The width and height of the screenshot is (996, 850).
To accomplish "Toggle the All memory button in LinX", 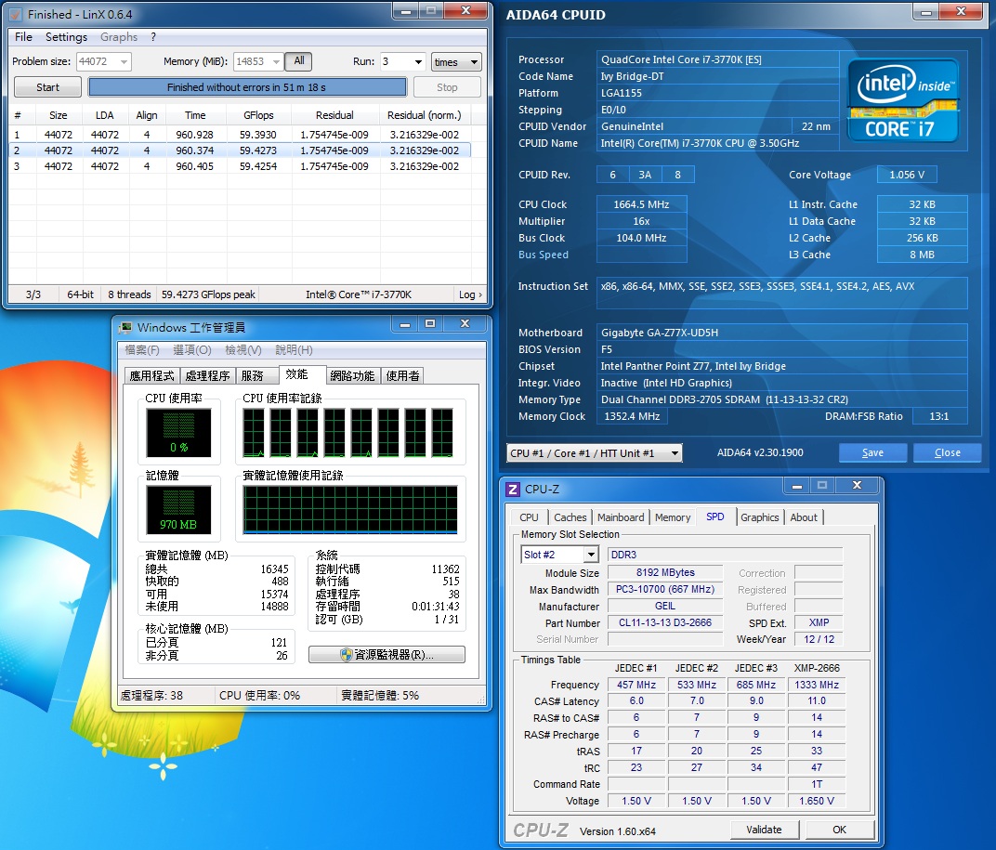I will [x=298, y=61].
